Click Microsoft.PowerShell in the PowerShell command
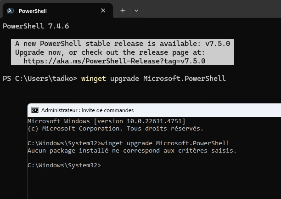 coord(184,78)
